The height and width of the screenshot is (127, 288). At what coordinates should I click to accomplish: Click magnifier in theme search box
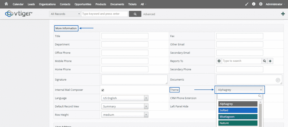point(260,96)
